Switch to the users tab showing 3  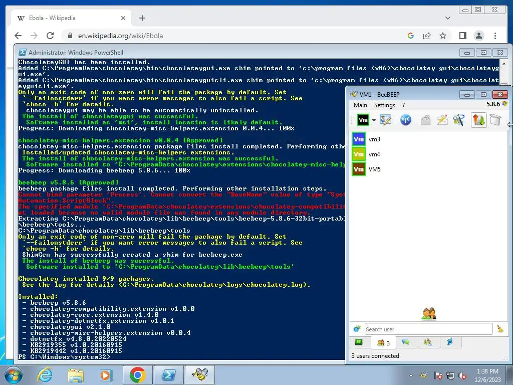coord(383,343)
